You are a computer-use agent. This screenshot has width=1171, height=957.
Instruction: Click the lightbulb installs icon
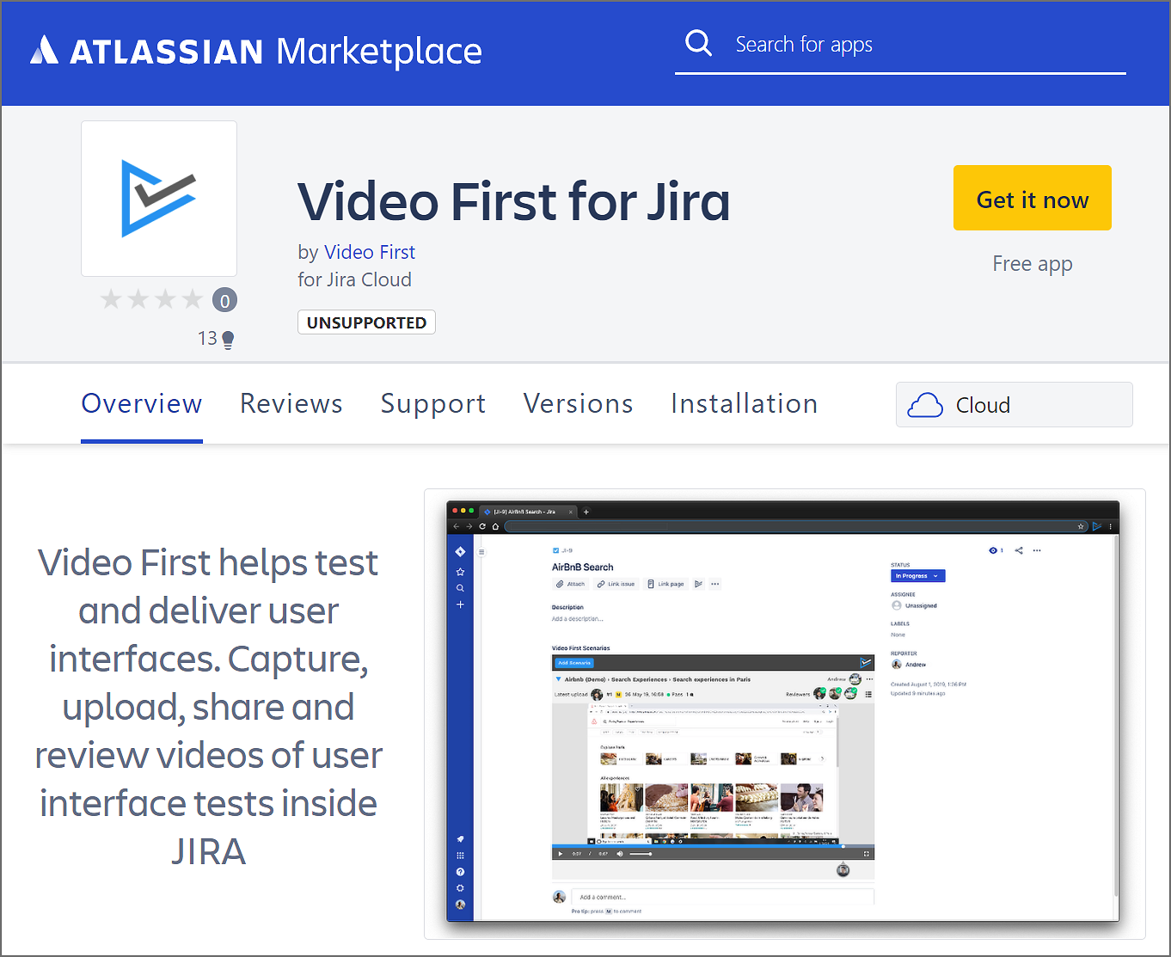pyautogui.click(x=228, y=340)
